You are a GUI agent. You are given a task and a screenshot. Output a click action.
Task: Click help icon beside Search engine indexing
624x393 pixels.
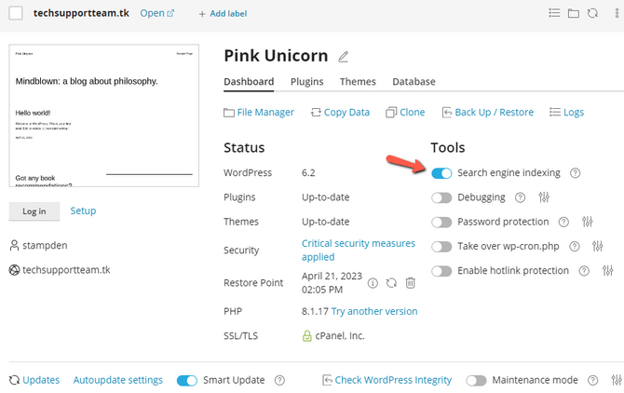576,173
